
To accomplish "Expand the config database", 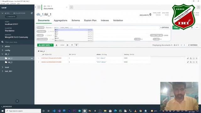I will 3,50.
